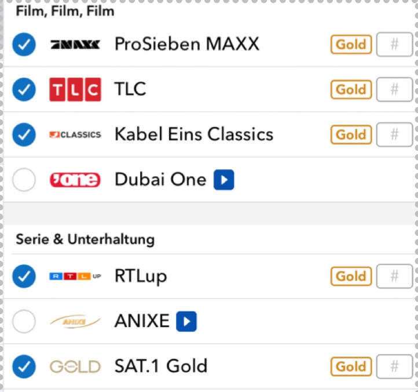Click the Gold badge for TLC

351,89
